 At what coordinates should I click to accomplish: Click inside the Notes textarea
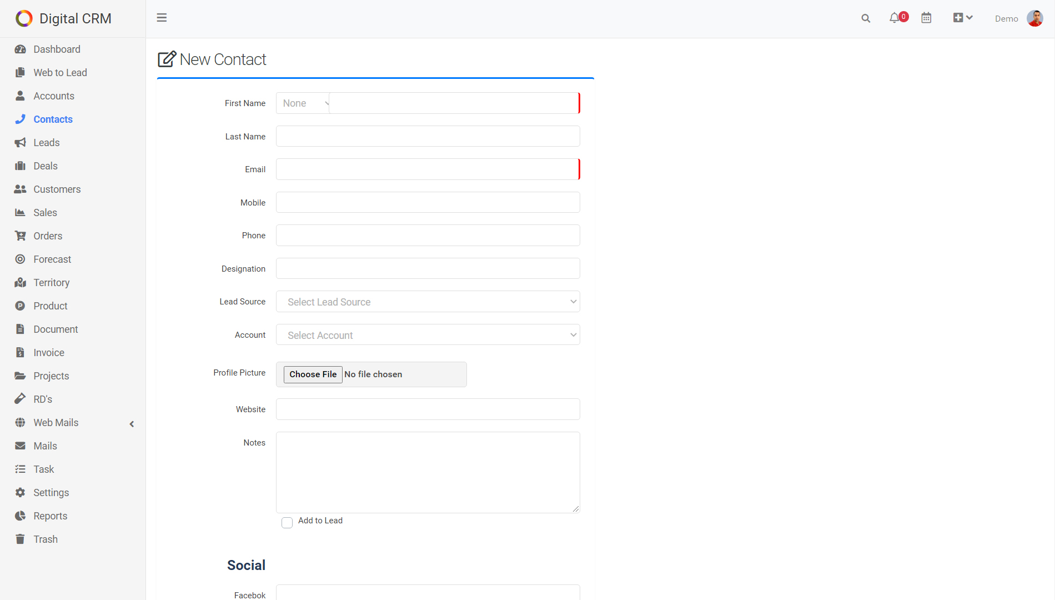tap(428, 473)
